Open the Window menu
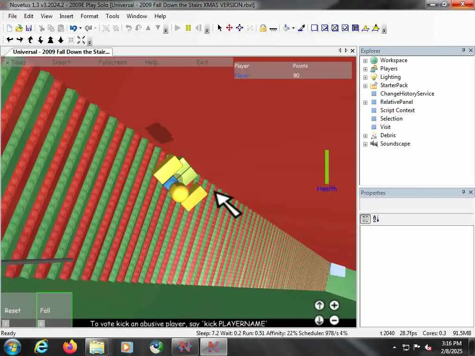This screenshot has width=475, height=356. [137, 16]
